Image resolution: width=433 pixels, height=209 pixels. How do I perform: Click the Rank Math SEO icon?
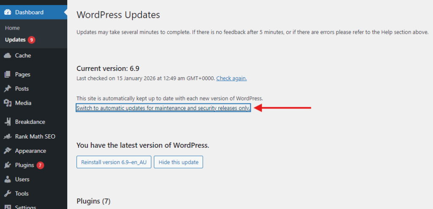7,136
